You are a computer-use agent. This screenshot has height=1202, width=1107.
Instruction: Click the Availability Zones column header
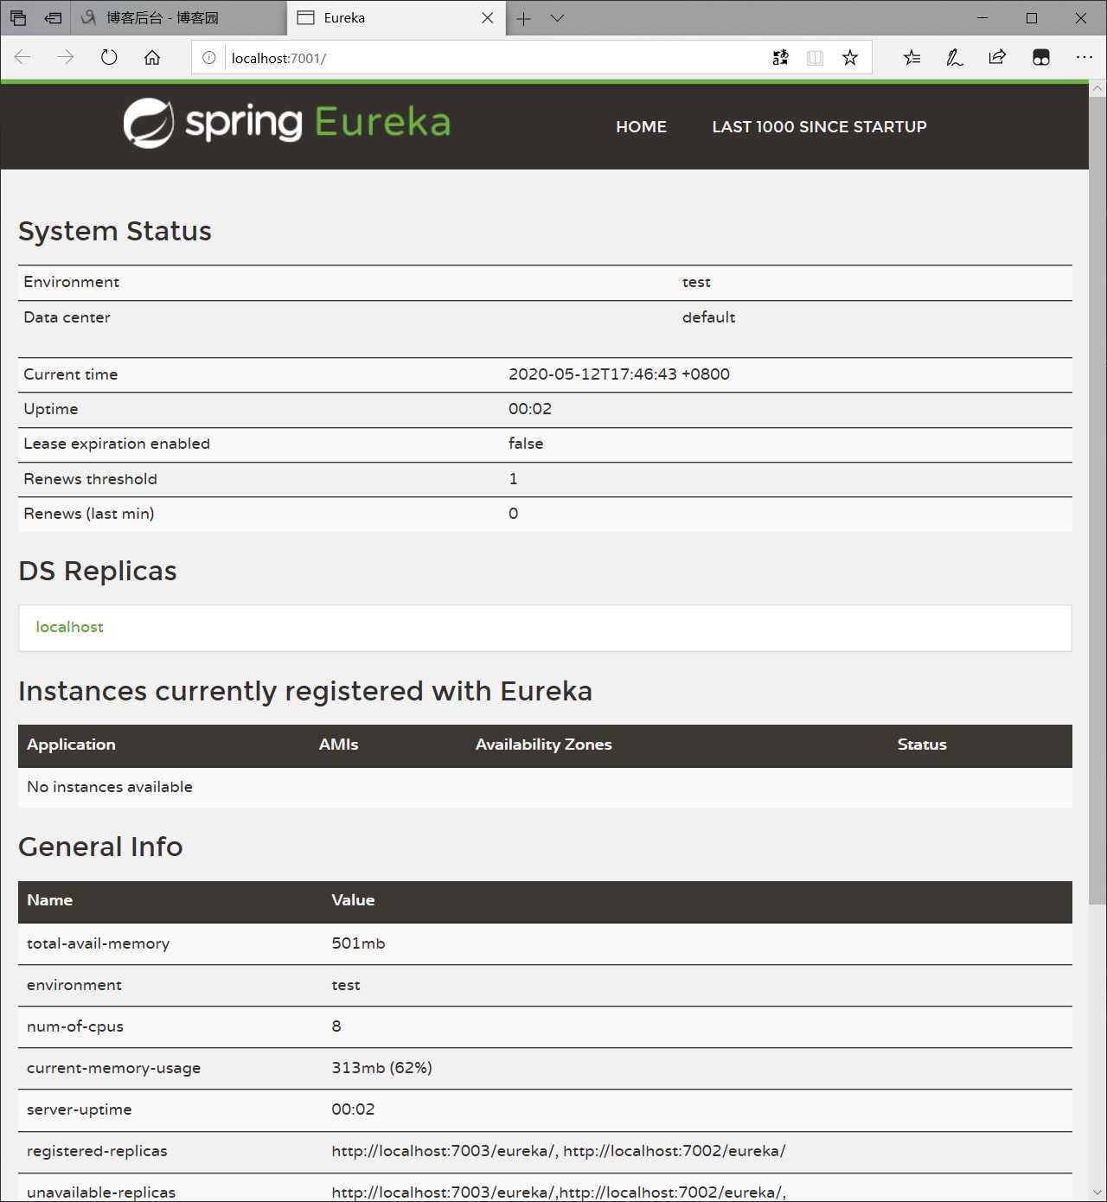coord(543,745)
